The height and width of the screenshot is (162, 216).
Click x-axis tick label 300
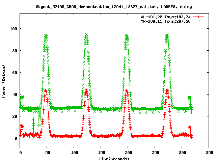[x=183, y=153]
